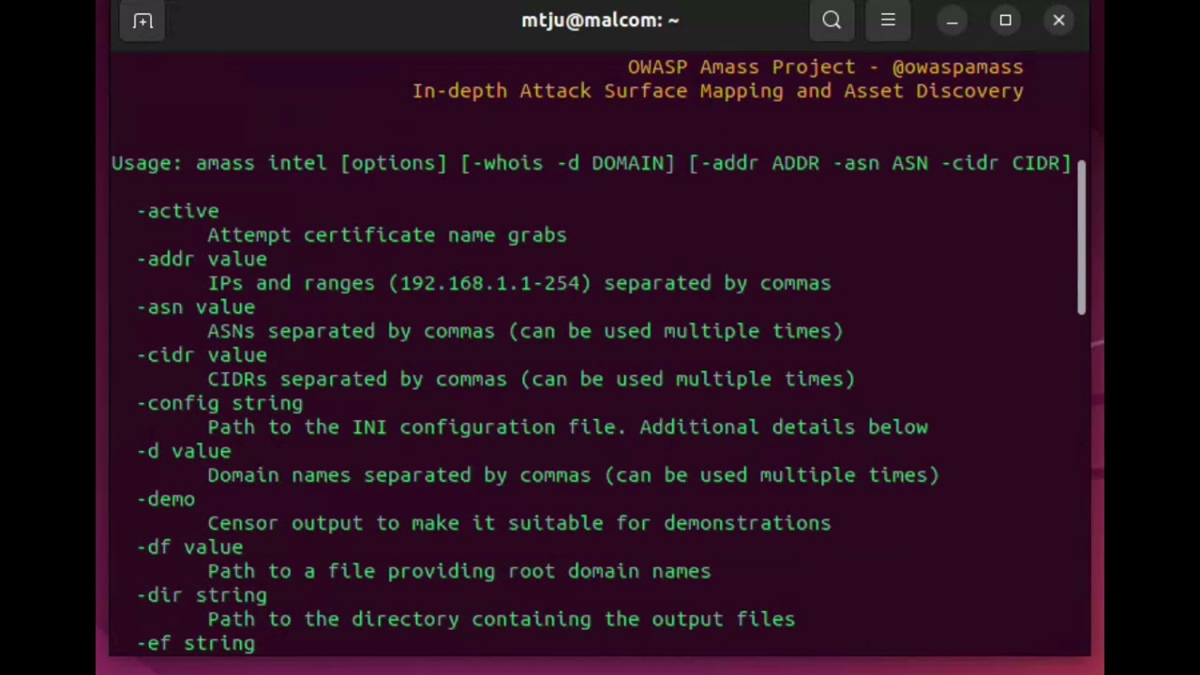
Task: Click 'Domain names separated by commas' line
Action: click(574, 475)
